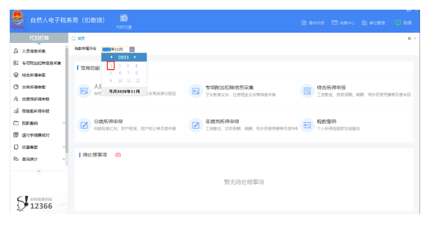Go to previous year in month picker

click(112, 57)
